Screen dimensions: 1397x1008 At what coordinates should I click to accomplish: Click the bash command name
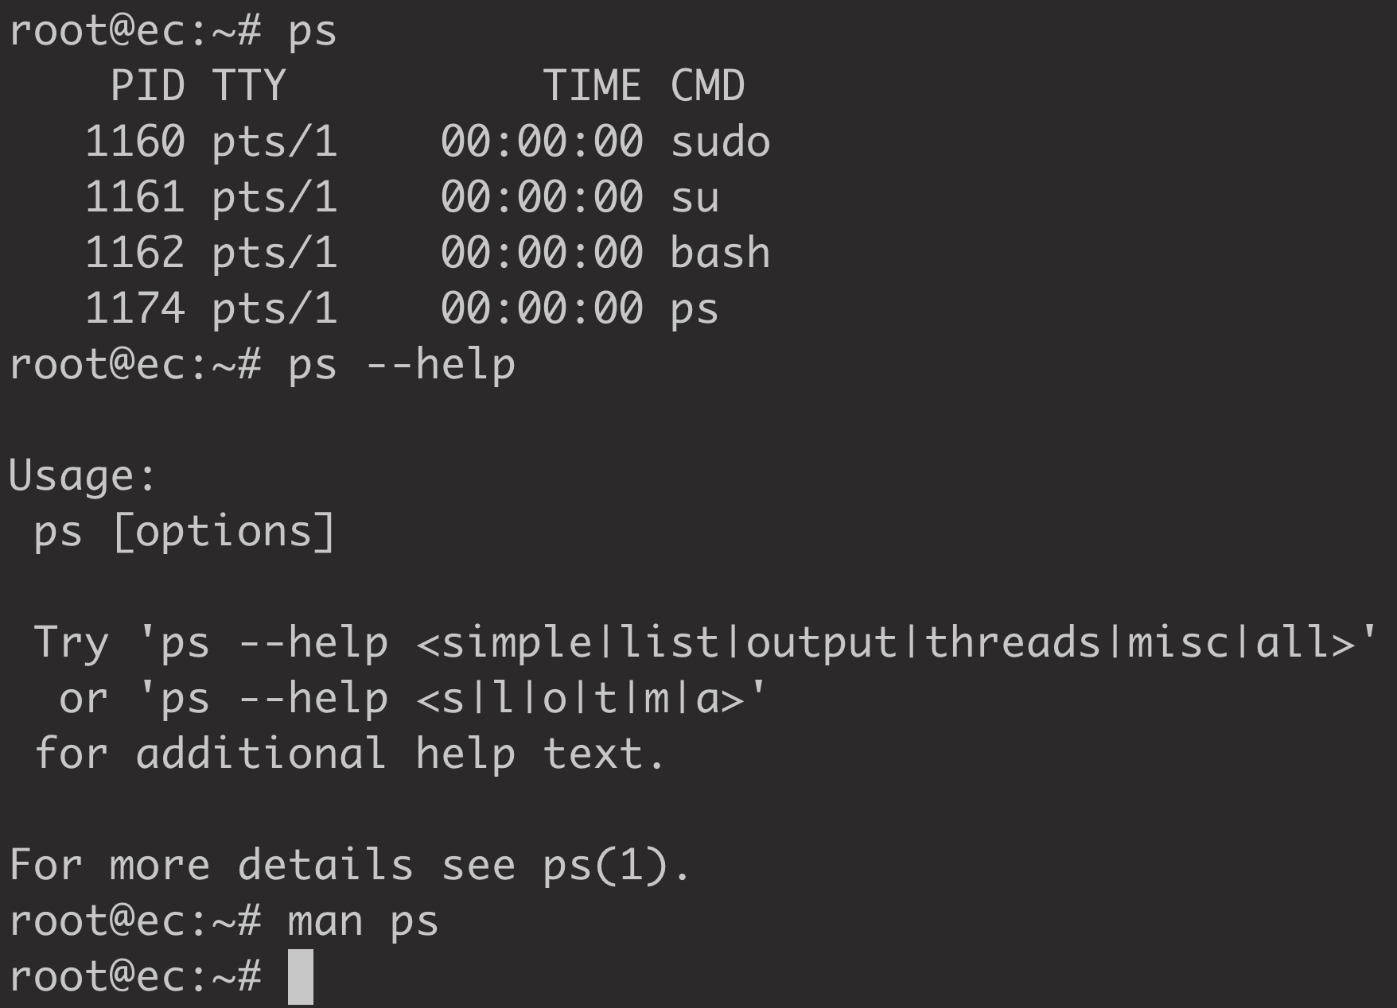point(720,253)
